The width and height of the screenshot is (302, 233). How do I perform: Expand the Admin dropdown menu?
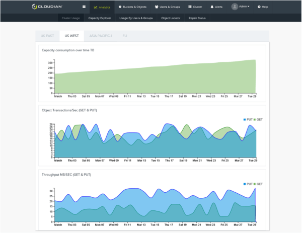point(245,7)
